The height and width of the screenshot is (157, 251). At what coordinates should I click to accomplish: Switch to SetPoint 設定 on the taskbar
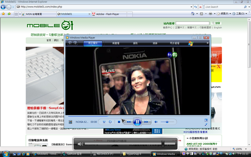pyautogui.click(x=76, y=154)
